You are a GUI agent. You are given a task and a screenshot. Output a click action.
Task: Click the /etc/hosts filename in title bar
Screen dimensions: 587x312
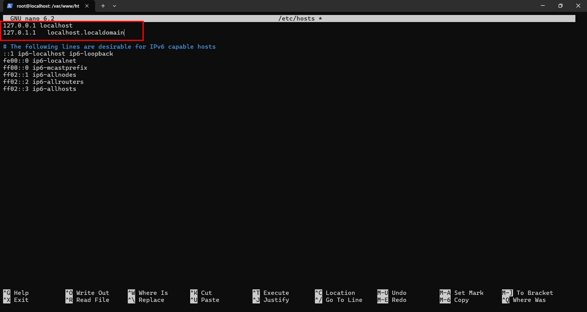296,18
